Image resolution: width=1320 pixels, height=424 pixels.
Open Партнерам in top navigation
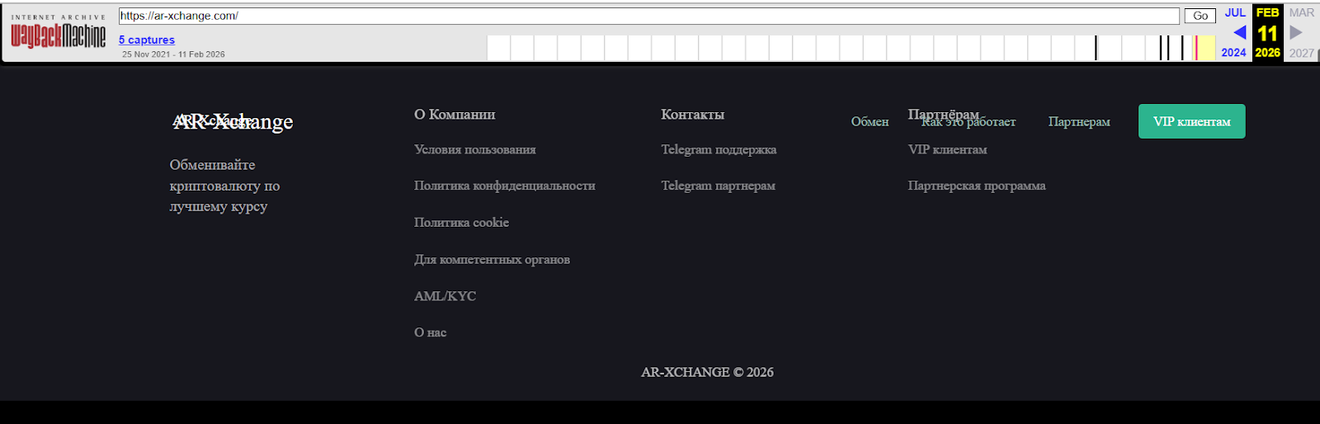[x=1079, y=121]
